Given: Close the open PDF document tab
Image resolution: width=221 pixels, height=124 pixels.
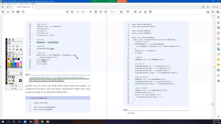Looking at the screenshot, I should [x=32, y=7].
